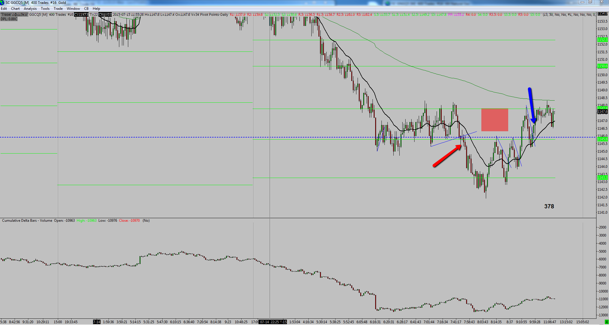609x325 pixels.
Task: Open the Help menu
Action: pos(96,9)
